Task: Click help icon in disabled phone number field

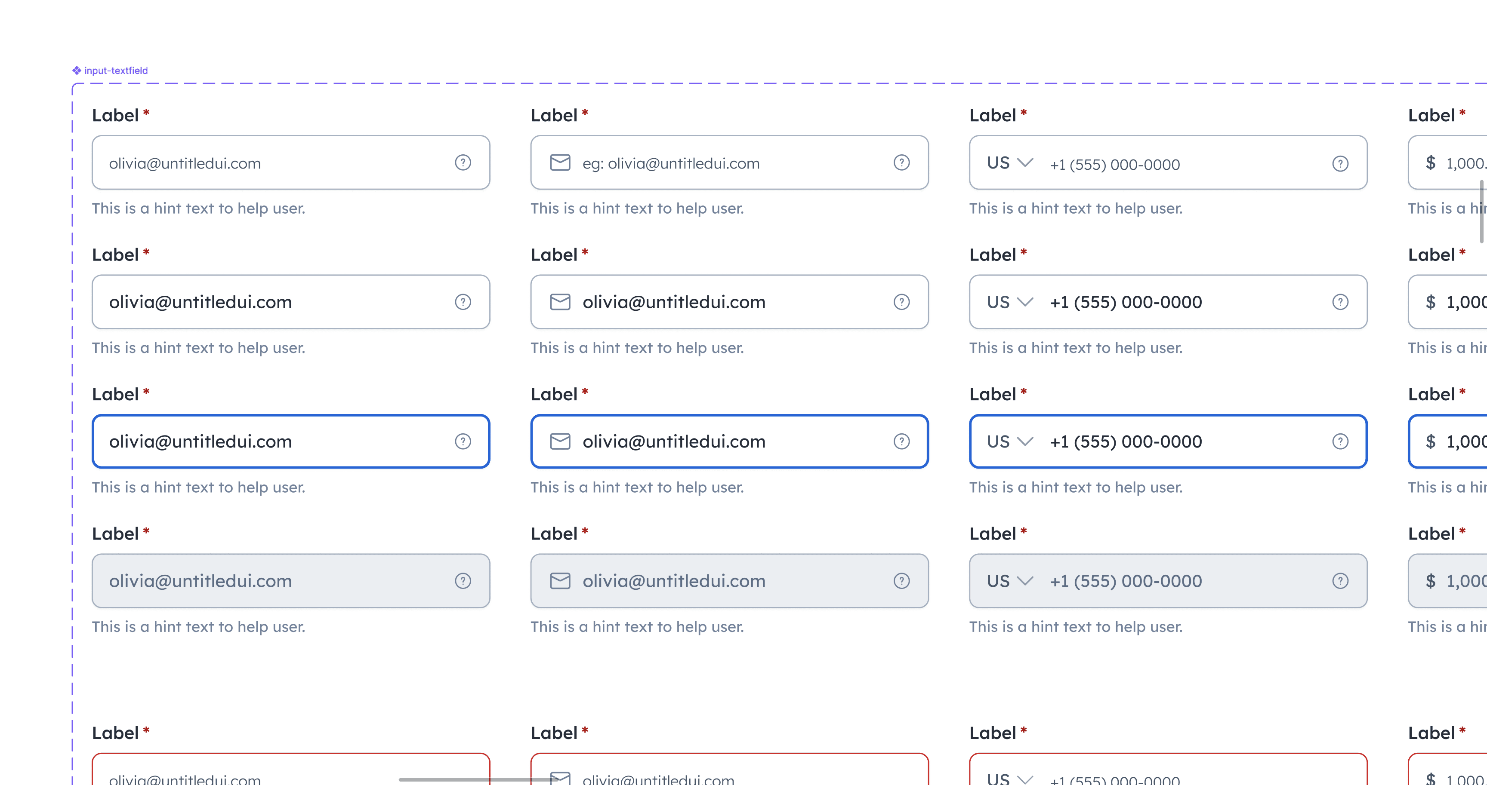Action: [1340, 581]
